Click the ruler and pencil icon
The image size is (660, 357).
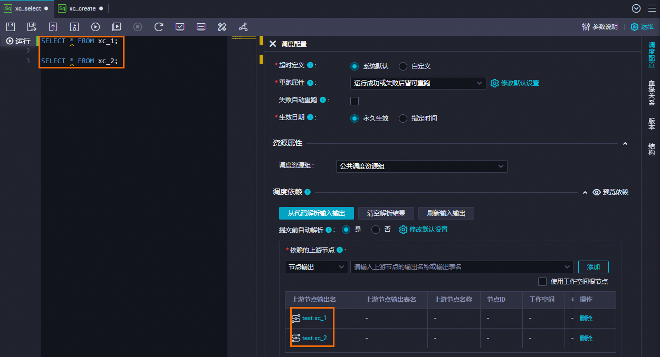[x=222, y=27]
